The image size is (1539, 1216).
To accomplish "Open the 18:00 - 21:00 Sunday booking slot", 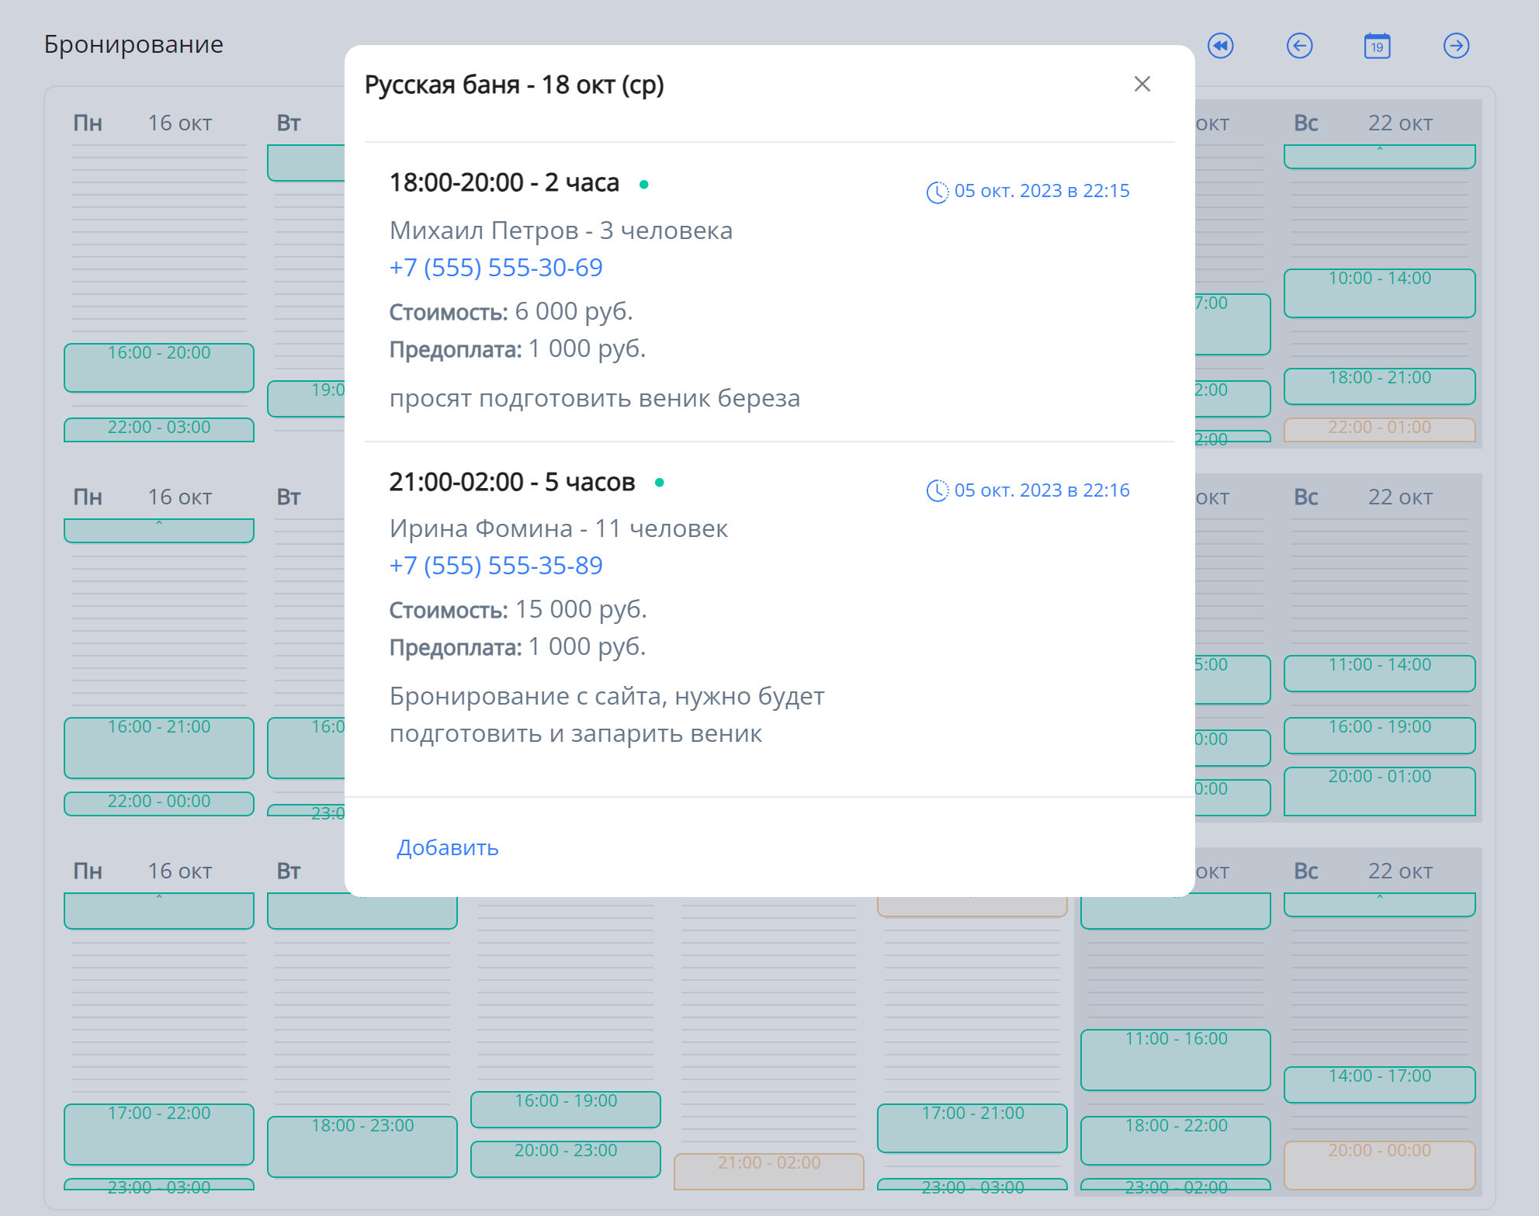I will click(1380, 386).
